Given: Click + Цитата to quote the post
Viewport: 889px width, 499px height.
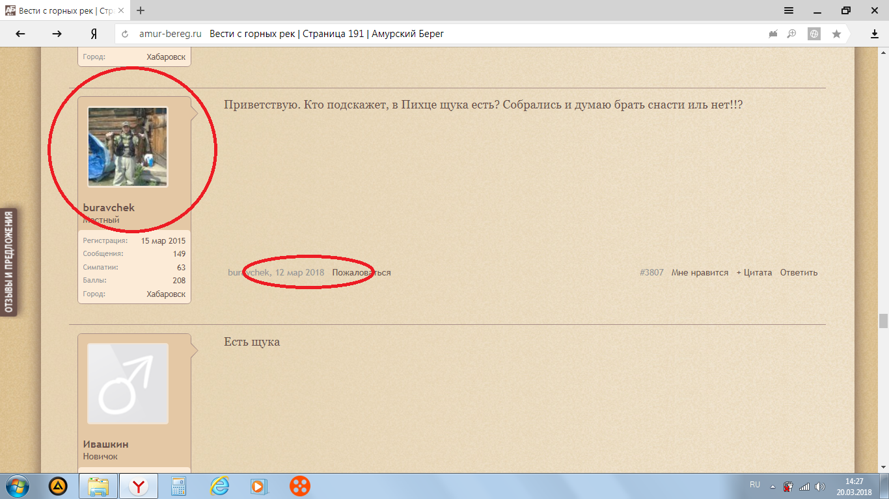Looking at the screenshot, I should click(x=754, y=273).
